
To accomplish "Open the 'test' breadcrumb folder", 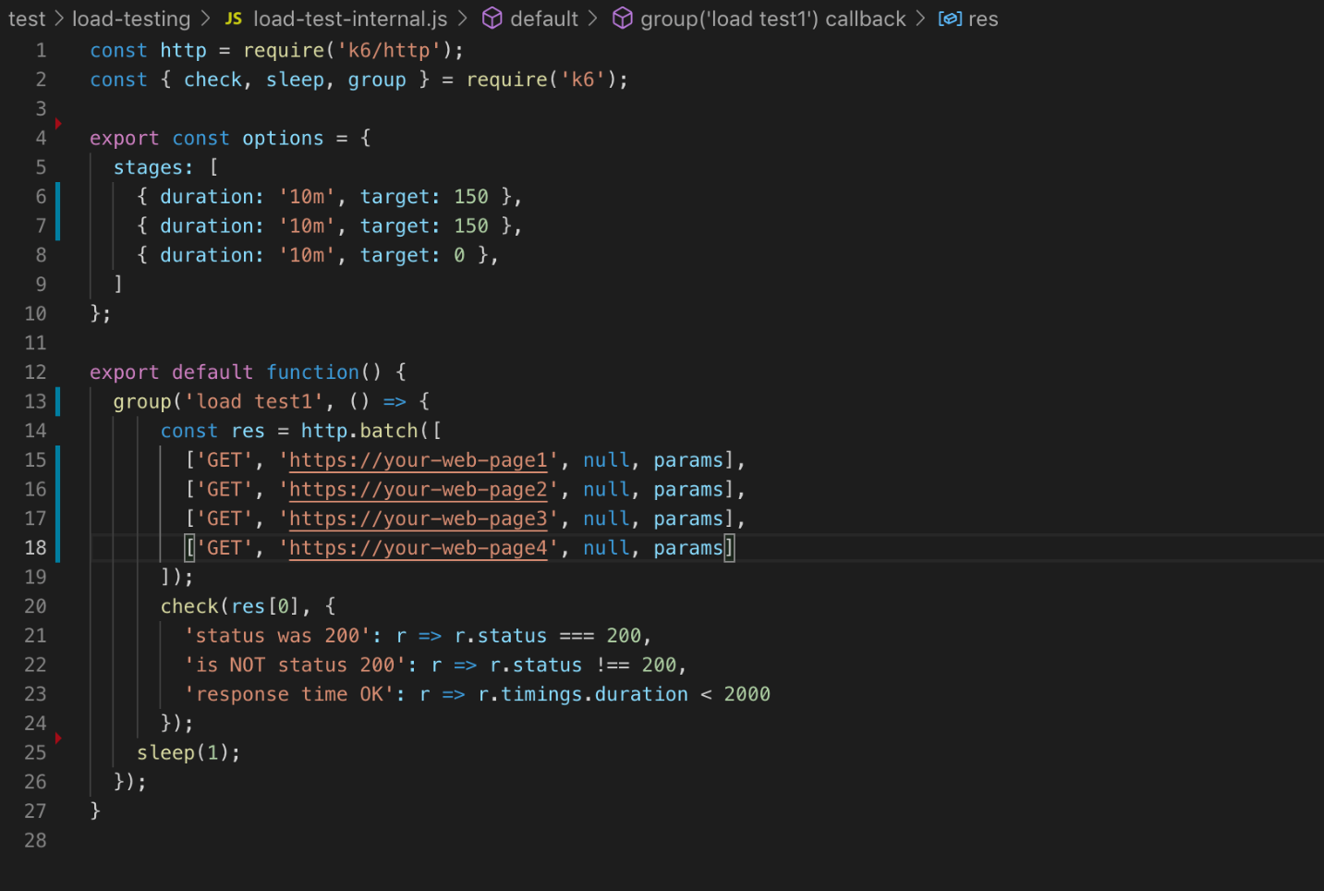I will pyautogui.click(x=27, y=18).
